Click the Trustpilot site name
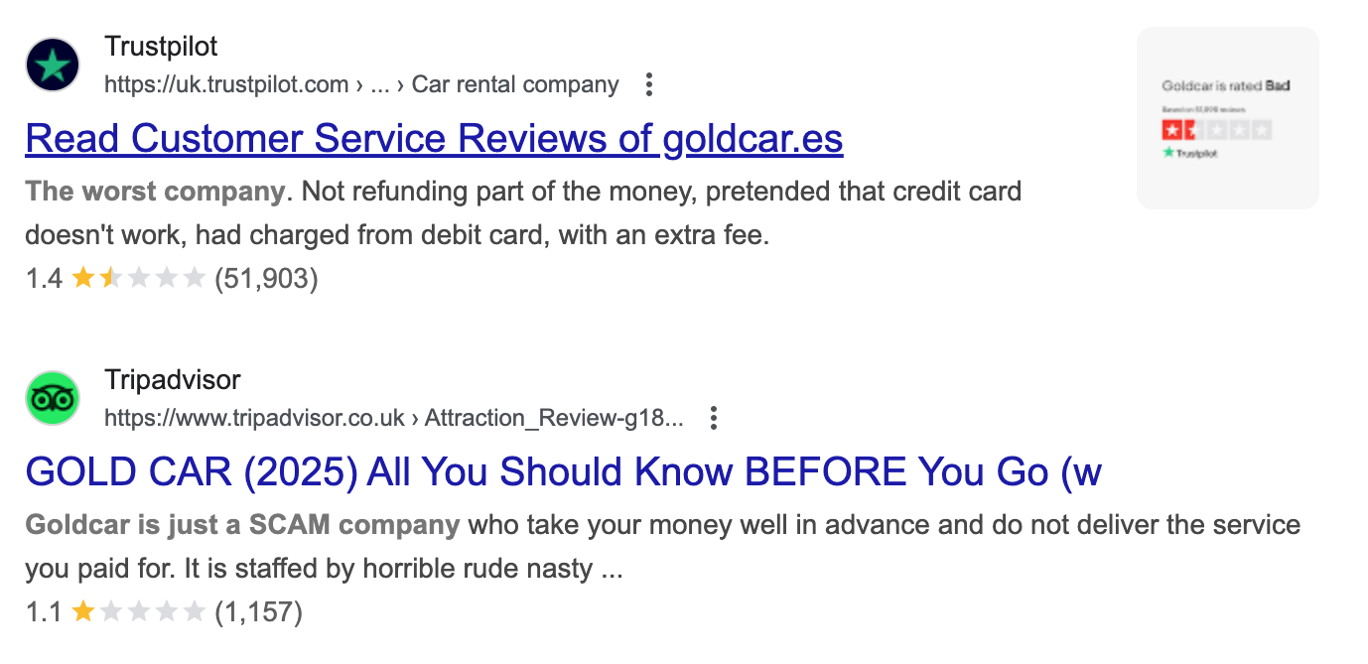1368x664 pixels. click(161, 47)
